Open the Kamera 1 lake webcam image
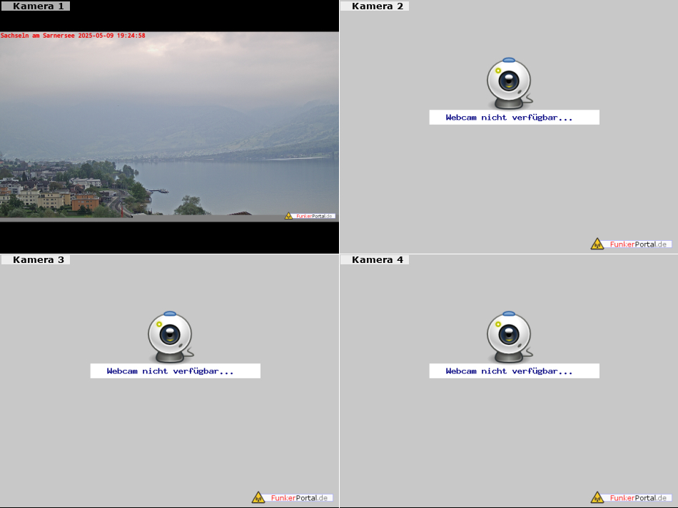 (x=170, y=126)
